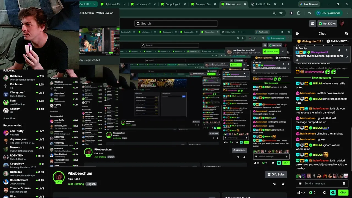Send message with the green Chat button

[x=343, y=193]
